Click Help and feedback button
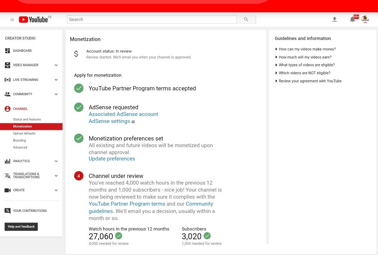Image resolution: width=378 pixels, height=255 pixels. pyautogui.click(x=21, y=227)
